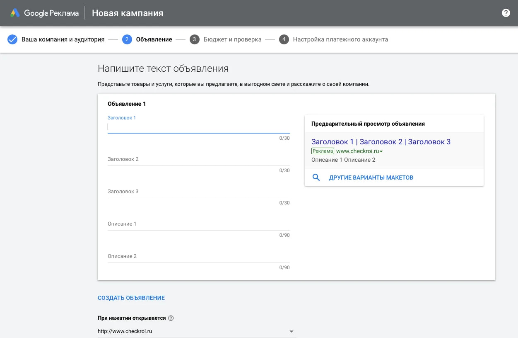Click the Google Реклама logo
This screenshot has height=338, width=518.
pyautogui.click(x=44, y=13)
